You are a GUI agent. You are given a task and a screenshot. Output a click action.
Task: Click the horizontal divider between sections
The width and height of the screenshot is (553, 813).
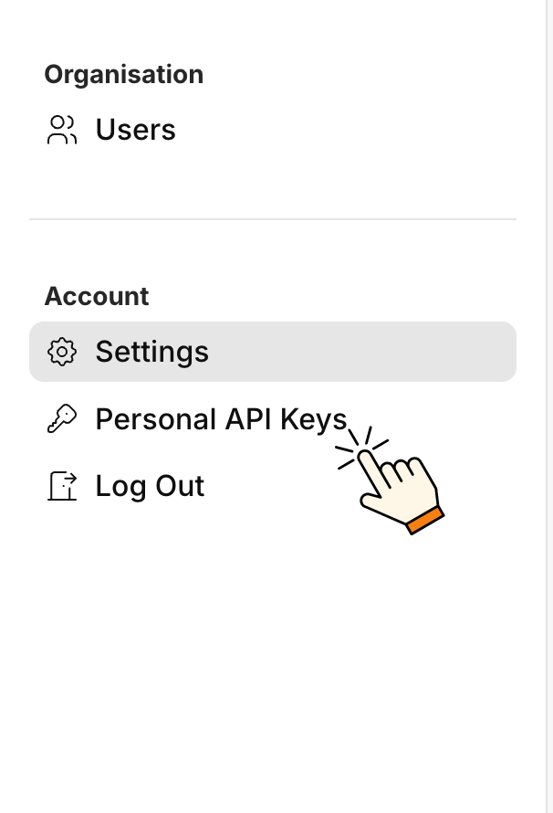click(x=272, y=219)
